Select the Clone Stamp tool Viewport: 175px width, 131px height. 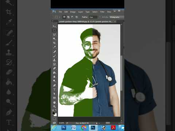[x=54, y=60]
